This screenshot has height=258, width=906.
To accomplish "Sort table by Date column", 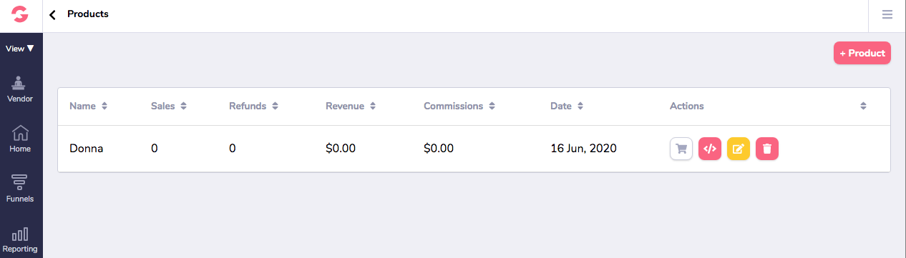I will coord(568,106).
